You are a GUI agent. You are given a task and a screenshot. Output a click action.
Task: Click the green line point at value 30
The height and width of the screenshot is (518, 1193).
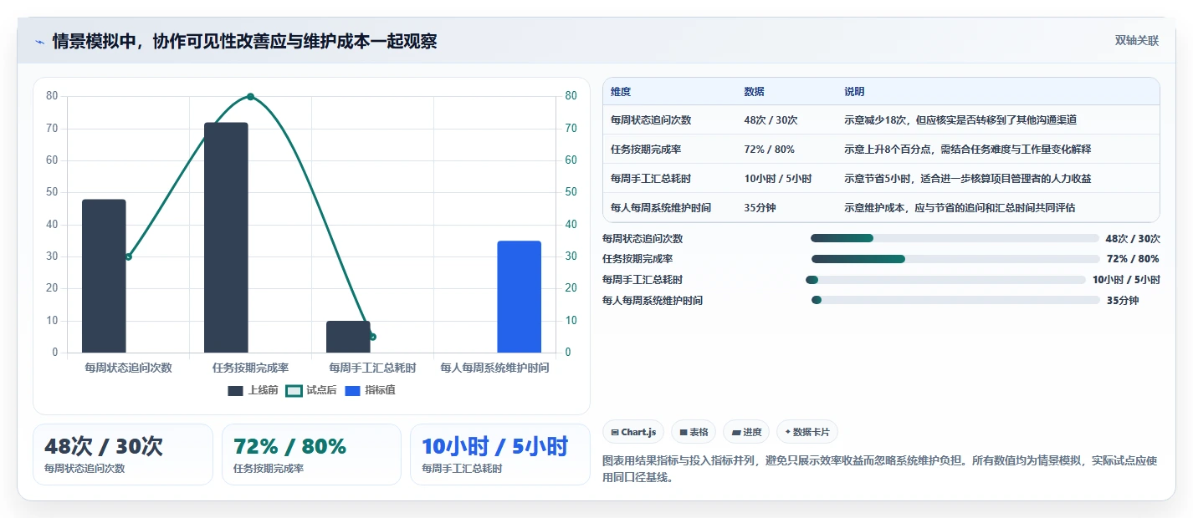[128, 256]
